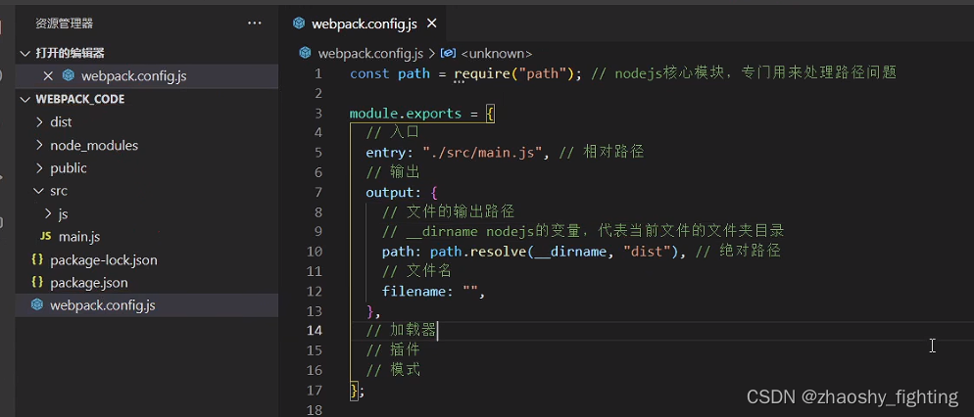974x417 pixels.
Task: Click line number 14 in the gutter
Action: 315,330
